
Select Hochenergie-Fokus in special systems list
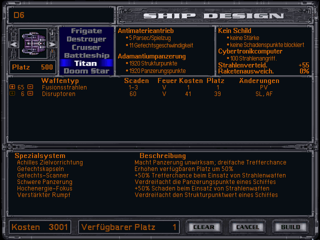pos(45,188)
